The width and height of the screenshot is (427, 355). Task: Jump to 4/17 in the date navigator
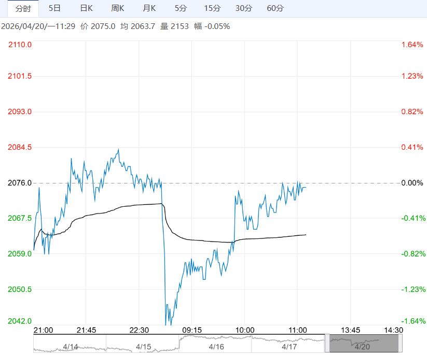(x=288, y=344)
